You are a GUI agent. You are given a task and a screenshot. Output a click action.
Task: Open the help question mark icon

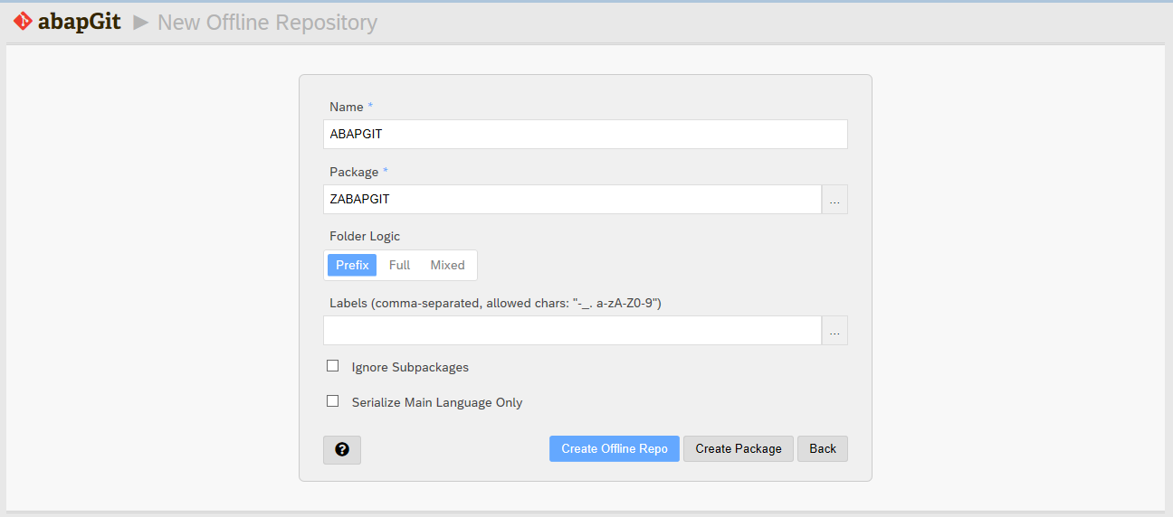pos(342,449)
